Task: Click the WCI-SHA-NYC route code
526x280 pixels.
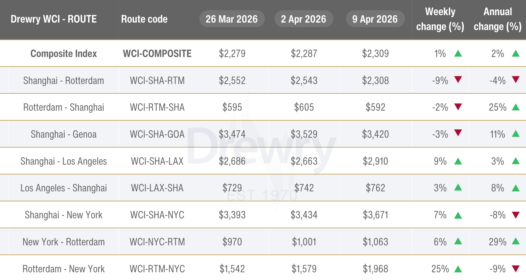Action: point(157,215)
